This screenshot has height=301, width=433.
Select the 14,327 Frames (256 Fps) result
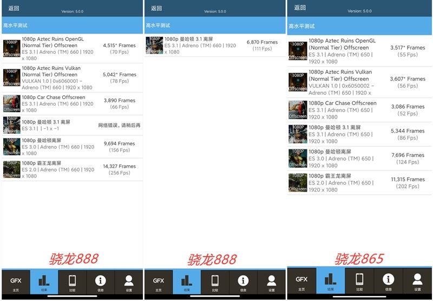tap(119, 169)
